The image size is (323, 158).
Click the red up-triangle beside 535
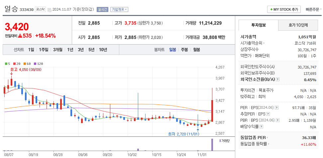point(20,36)
